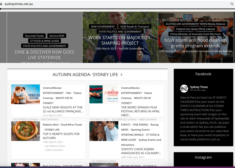This screenshot has height=168, width=235.
Task: Click Cinema/Movies category on the Moro Spanish Film article
Action: 130,88
